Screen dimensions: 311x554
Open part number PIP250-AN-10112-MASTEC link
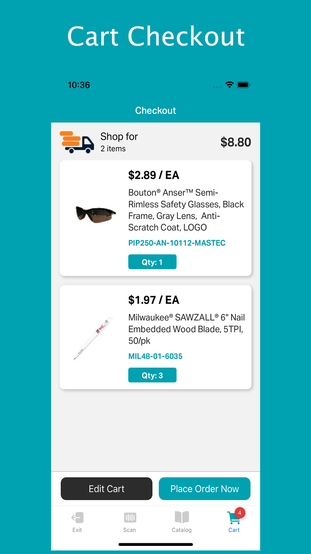click(x=177, y=243)
